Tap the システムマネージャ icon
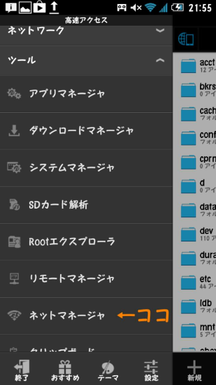The image size is (216, 385). click(14, 167)
